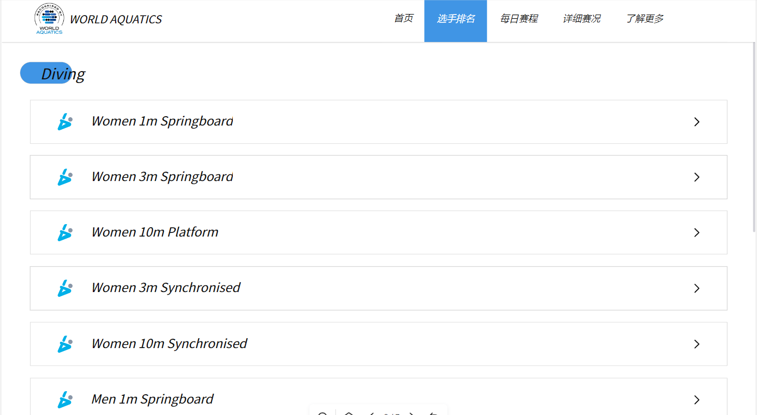The image size is (757, 415).
Task: Click the diving icon beside Women 1m Springboard
Action: click(65, 121)
